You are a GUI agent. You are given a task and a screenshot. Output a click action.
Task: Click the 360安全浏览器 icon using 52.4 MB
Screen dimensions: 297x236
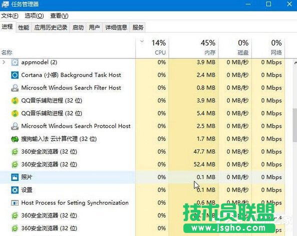click(x=15, y=164)
